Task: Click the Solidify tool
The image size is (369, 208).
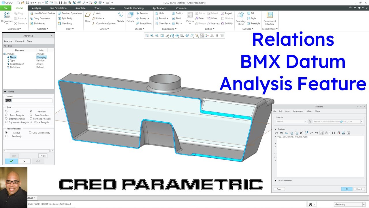Action: (x=227, y=23)
